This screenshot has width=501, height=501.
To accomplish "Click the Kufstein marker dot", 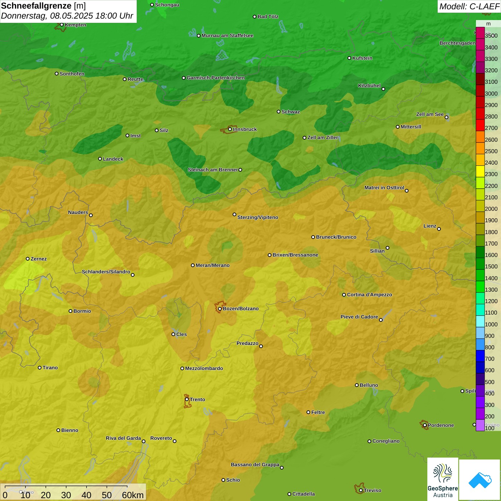I will point(349,58).
